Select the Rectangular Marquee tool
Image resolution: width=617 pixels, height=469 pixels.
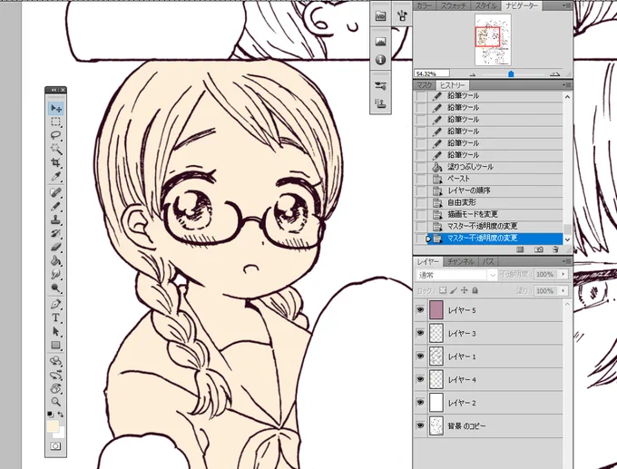[x=56, y=122]
